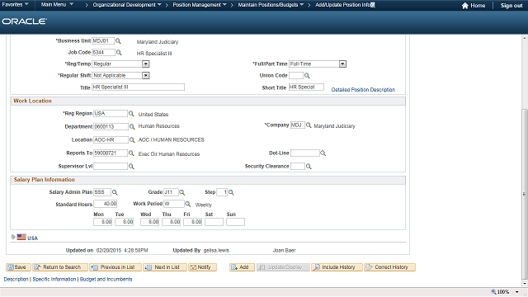Click the USA flag icon
Screen dimensions: 528x297
click(x=21, y=237)
